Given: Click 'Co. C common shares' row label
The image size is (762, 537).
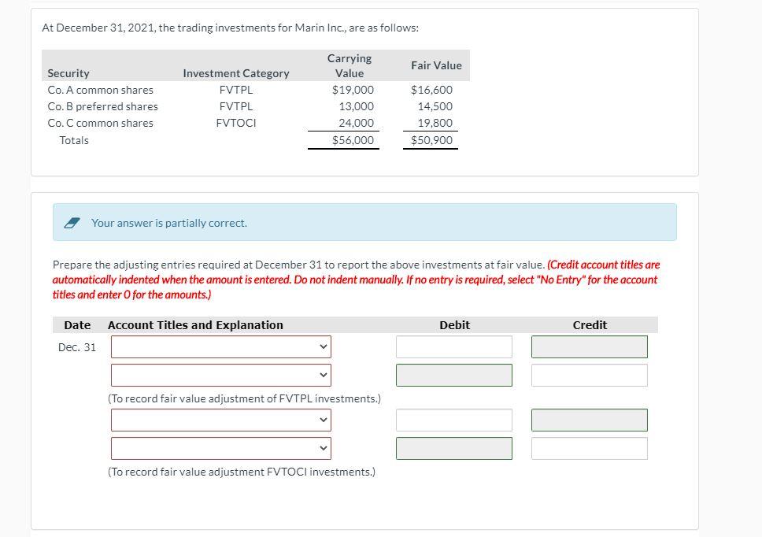Looking at the screenshot, I should pyautogui.click(x=100, y=123).
